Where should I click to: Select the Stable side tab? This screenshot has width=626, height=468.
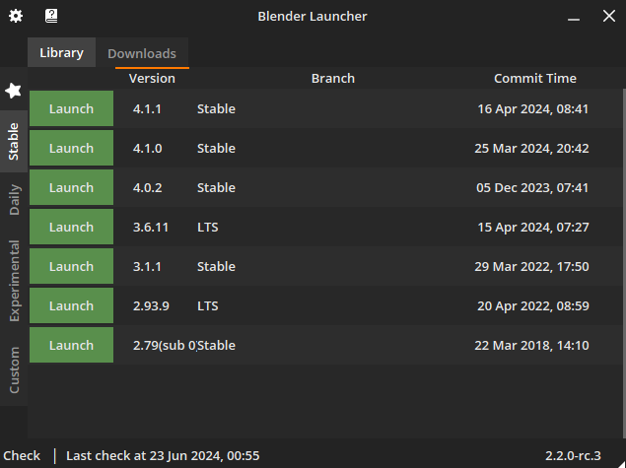point(14,141)
